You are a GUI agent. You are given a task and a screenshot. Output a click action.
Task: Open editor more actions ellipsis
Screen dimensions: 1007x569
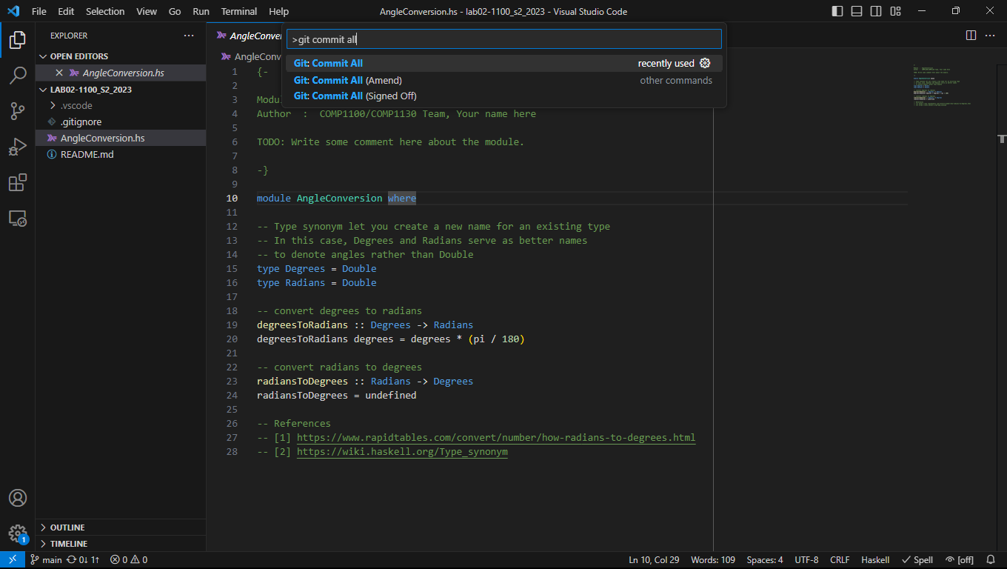pyautogui.click(x=991, y=36)
